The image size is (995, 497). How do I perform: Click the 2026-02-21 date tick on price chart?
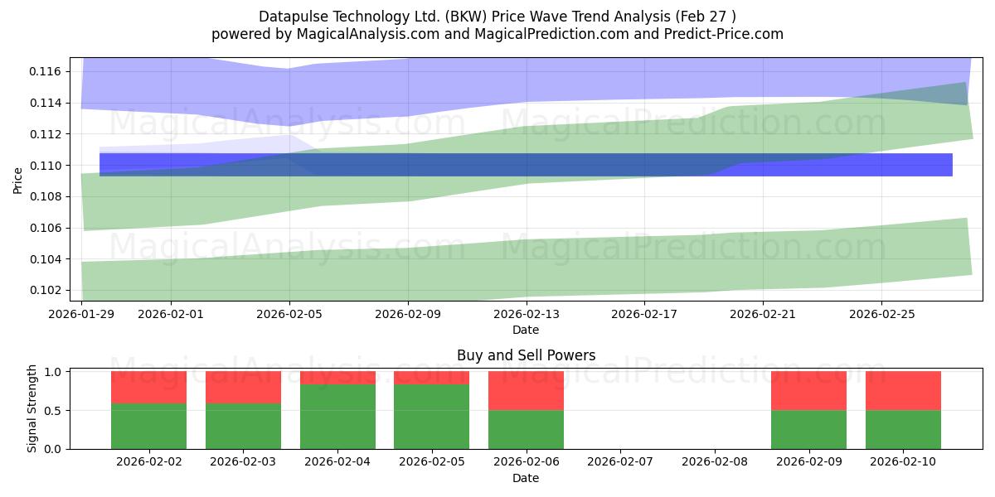coord(763,315)
